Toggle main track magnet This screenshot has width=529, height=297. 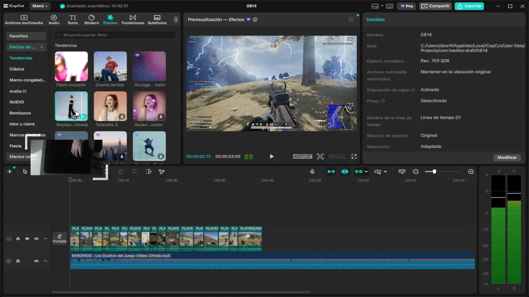click(331, 172)
